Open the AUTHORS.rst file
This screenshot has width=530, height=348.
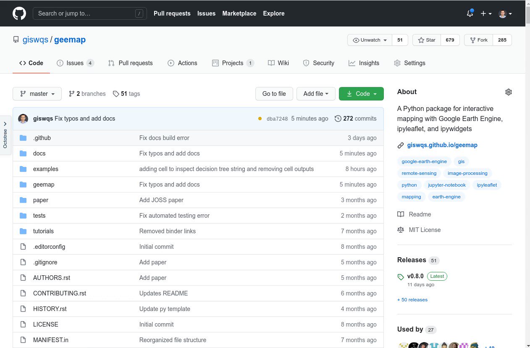coord(52,278)
